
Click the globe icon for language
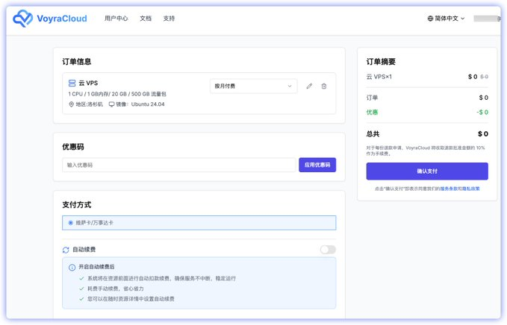coord(430,19)
